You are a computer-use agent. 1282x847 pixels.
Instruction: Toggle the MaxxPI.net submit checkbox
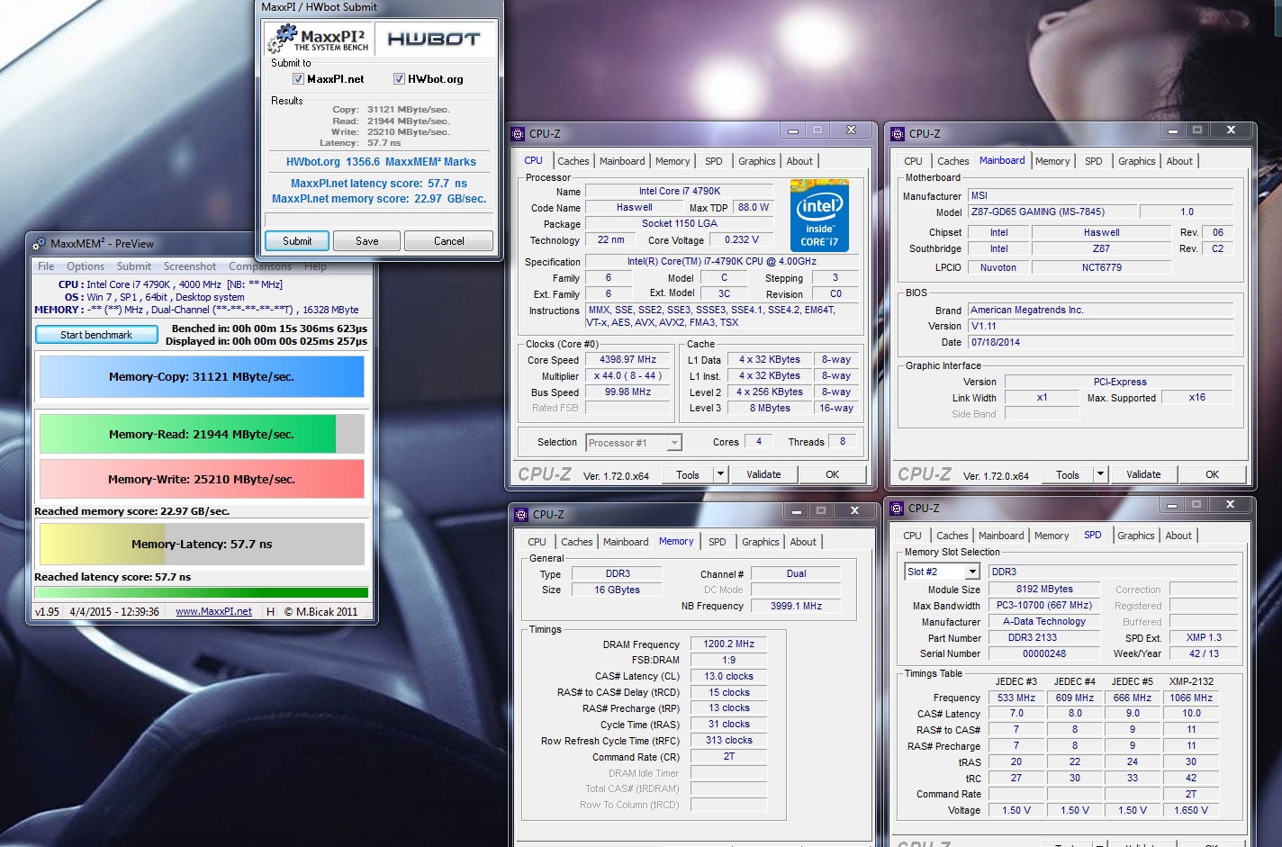pyautogui.click(x=298, y=79)
